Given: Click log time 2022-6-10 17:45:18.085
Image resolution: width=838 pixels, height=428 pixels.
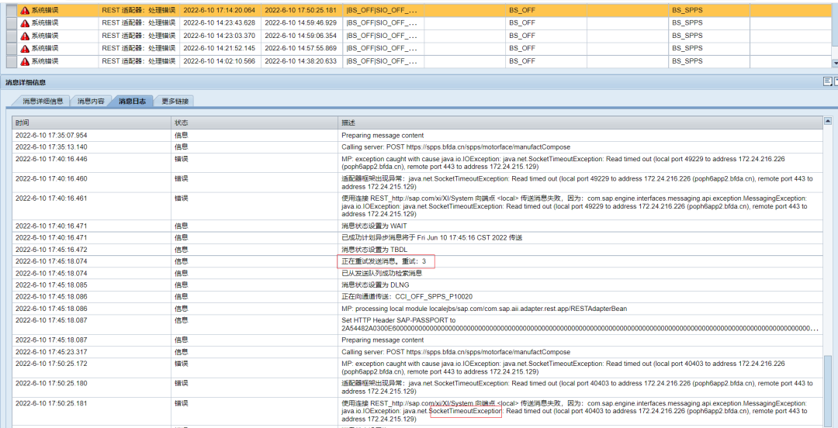Looking at the screenshot, I should (x=50, y=285).
